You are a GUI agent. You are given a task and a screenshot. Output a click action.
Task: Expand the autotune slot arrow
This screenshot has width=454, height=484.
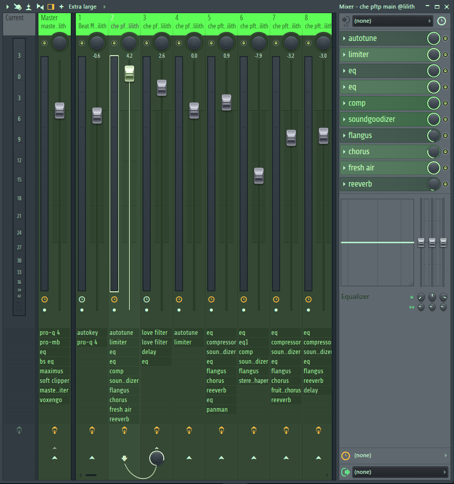point(344,38)
